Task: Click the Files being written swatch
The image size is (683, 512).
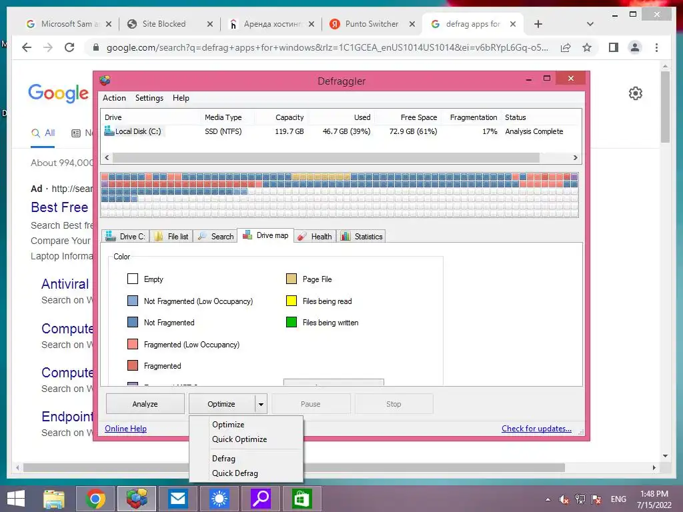Action: pos(291,322)
